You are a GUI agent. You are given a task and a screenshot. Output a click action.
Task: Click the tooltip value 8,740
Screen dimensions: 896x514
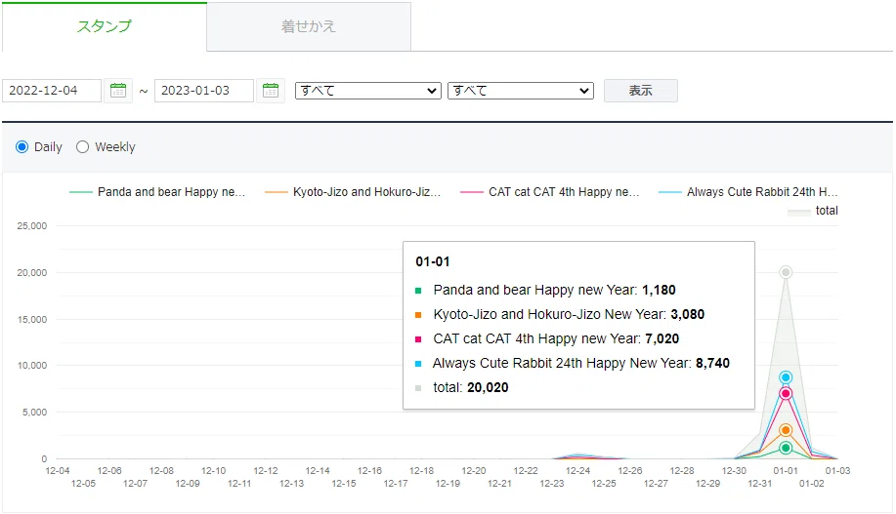(x=712, y=364)
